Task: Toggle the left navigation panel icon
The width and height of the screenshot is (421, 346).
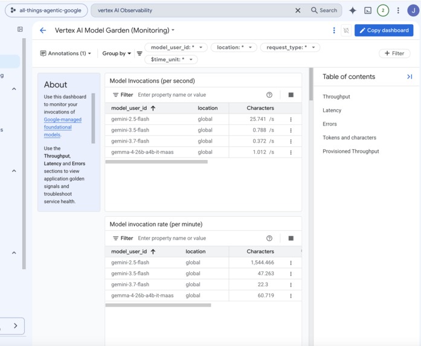Action: coord(20,29)
